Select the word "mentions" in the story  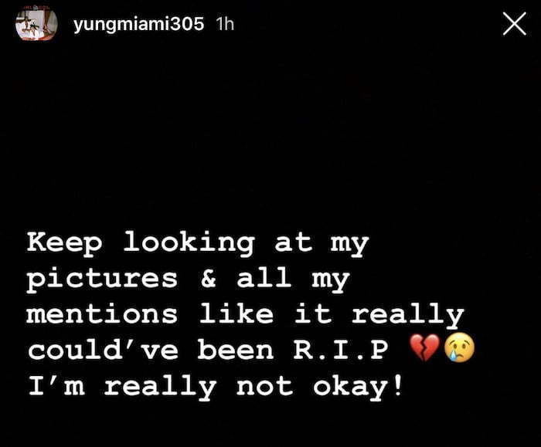tap(102, 314)
